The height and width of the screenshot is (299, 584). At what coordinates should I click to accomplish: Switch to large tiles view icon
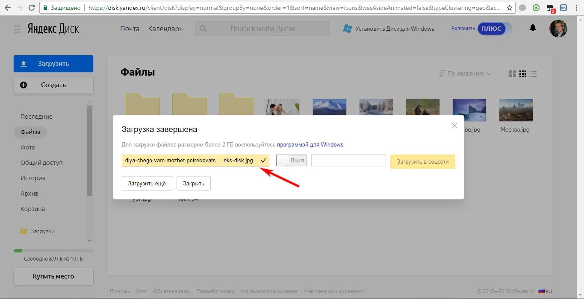pos(513,74)
